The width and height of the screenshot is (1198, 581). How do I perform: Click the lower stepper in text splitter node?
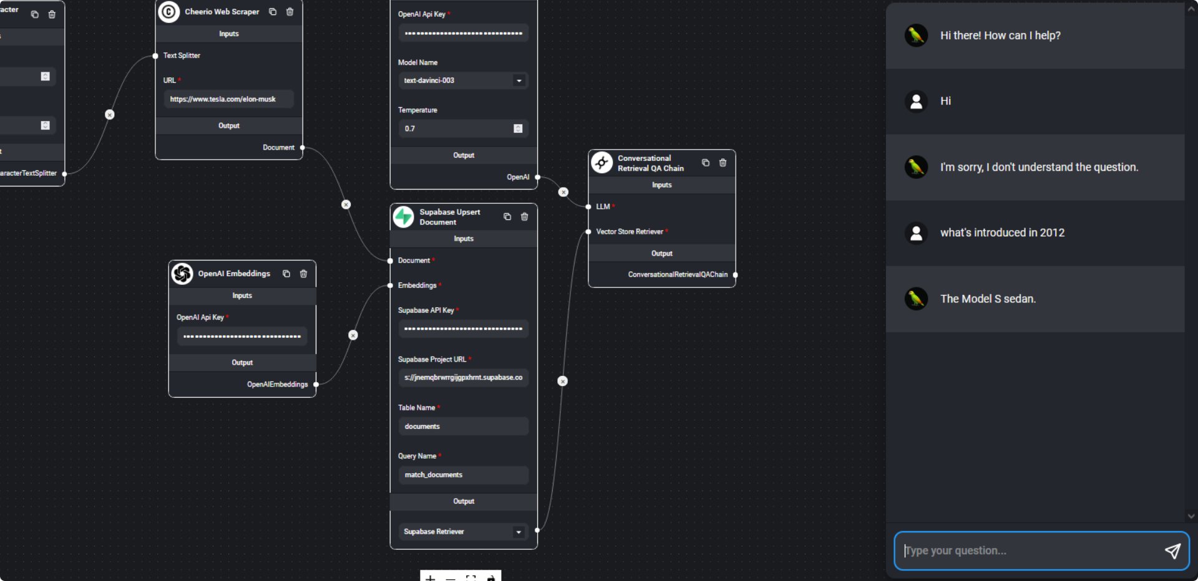pyautogui.click(x=45, y=125)
